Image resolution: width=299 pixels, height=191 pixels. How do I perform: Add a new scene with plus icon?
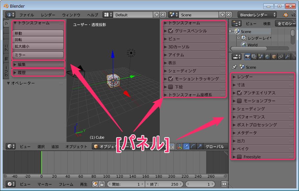point(222,15)
